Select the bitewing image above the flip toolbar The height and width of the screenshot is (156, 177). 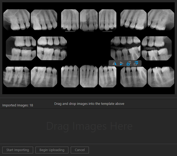[125, 48]
